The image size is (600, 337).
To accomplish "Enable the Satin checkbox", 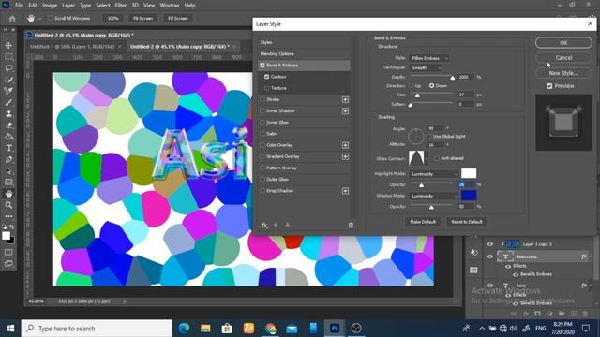I will (262, 134).
